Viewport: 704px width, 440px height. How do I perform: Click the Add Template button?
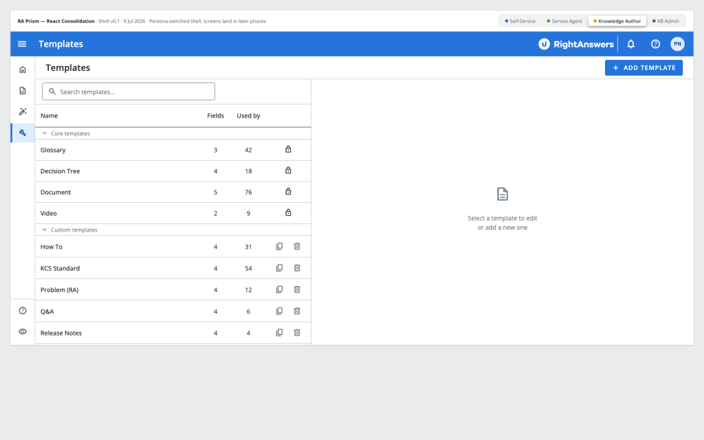643,68
